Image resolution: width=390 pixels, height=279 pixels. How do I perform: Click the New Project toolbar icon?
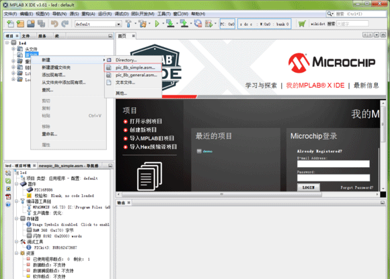(20, 24)
